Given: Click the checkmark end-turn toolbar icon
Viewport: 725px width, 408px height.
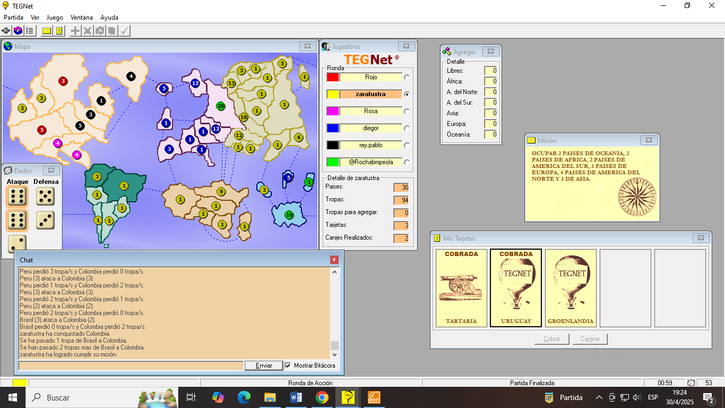Looking at the screenshot, I should (x=125, y=31).
